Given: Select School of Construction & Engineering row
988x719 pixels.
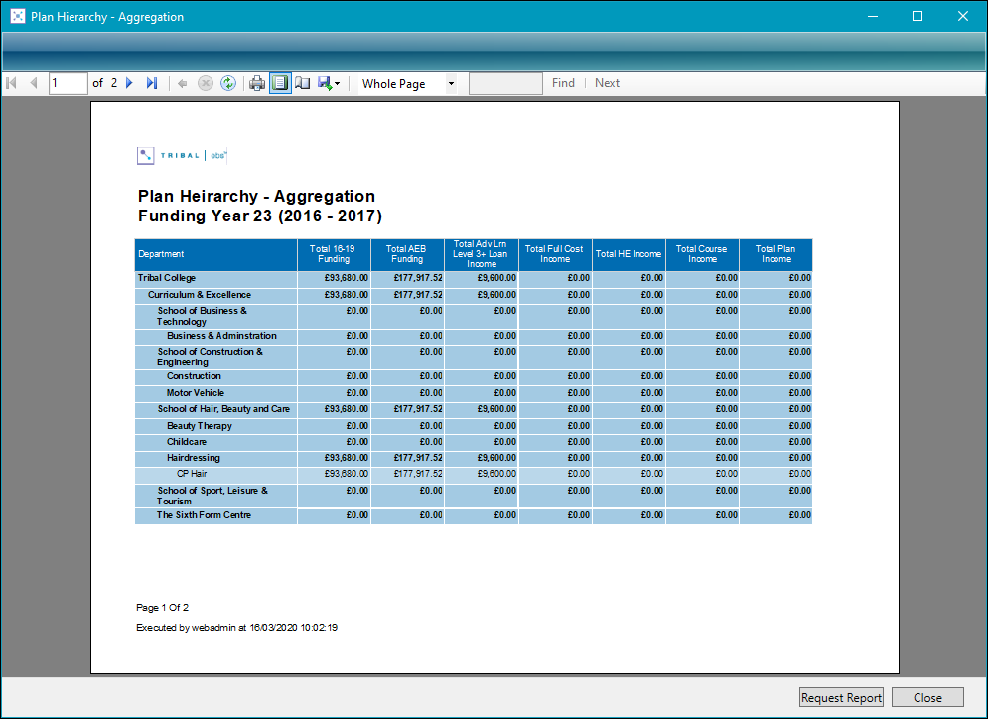Looking at the screenshot, I should [x=210, y=358].
